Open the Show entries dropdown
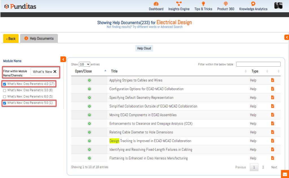This screenshot has width=289, height=178. [84, 64]
